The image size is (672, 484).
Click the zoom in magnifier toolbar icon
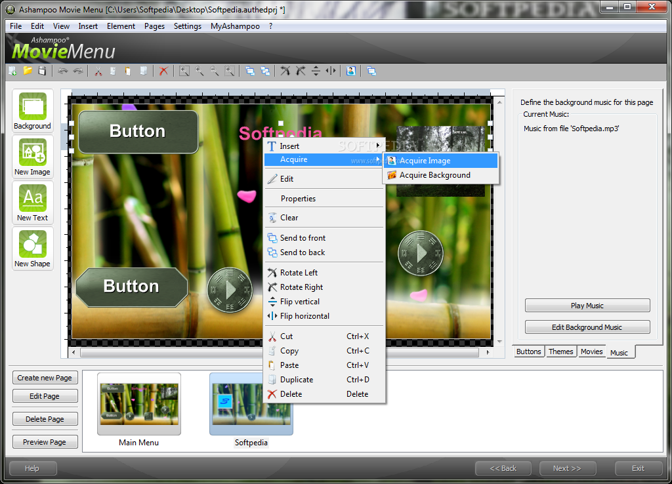pyautogui.click(x=199, y=71)
